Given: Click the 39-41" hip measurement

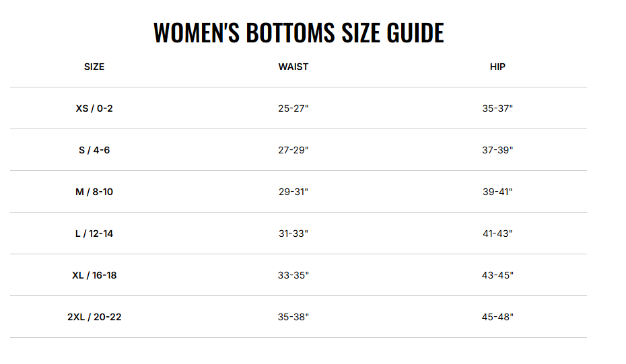Looking at the screenshot, I should pyautogui.click(x=497, y=192).
